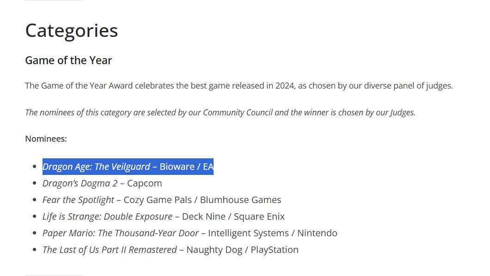Click the Nominees: label

click(x=46, y=139)
